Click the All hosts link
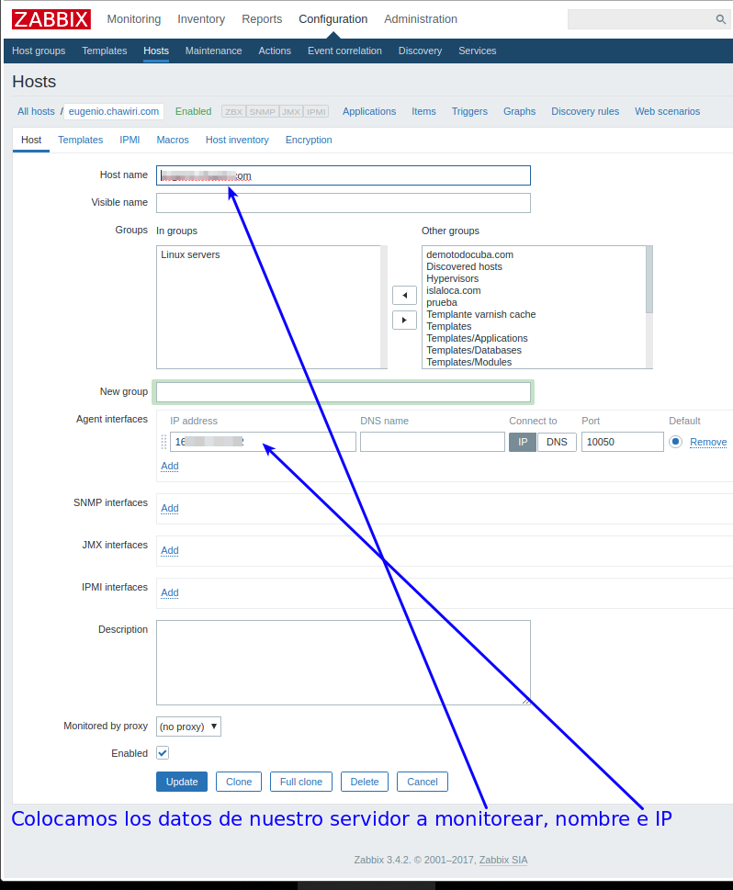The image size is (733, 890). (x=37, y=111)
